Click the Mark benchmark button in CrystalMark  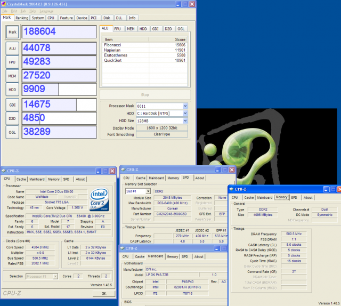12,32
